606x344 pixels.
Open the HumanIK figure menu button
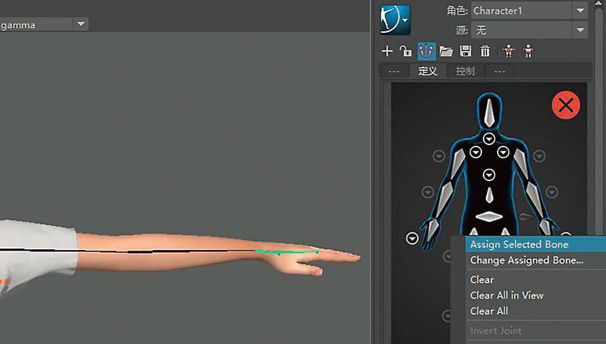[395, 20]
